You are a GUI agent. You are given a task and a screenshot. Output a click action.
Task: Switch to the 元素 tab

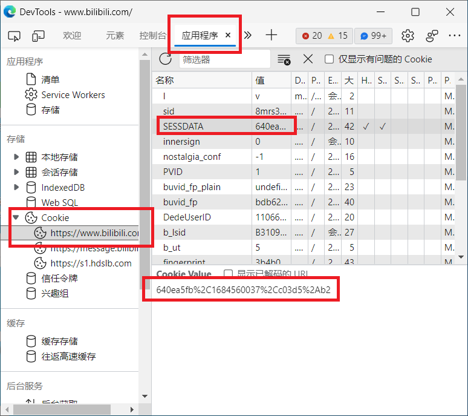click(x=115, y=36)
